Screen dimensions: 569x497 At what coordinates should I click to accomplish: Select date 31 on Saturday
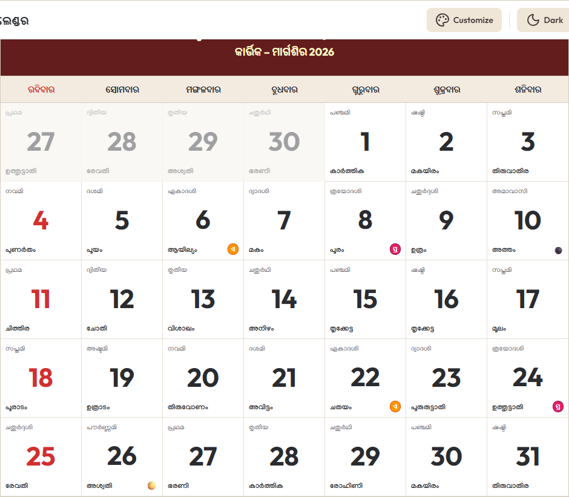[x=528, y=456]
